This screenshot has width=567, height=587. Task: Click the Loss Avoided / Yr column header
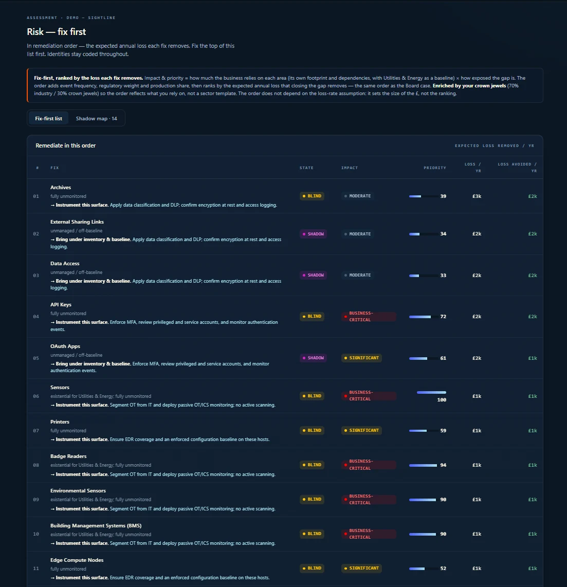[517, 168]
